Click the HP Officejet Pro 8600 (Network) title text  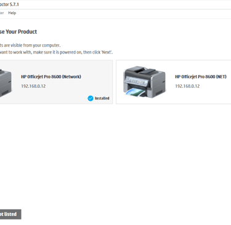click(x=51, y=77)
